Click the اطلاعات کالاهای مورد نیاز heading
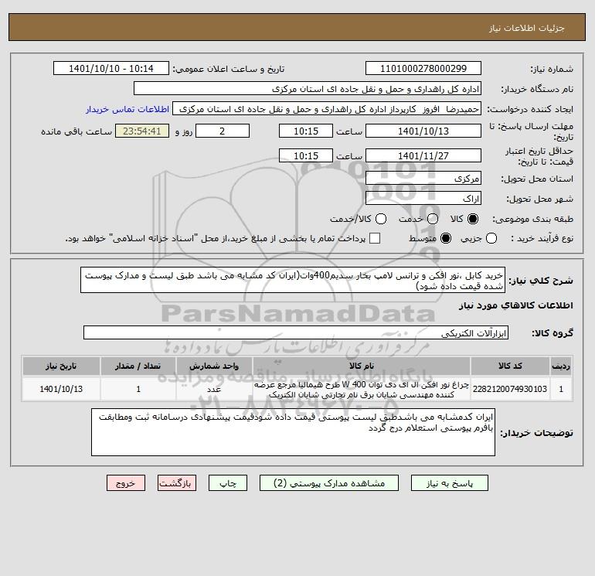This screenshot has height=576, width=595. (x=516, y=305)
